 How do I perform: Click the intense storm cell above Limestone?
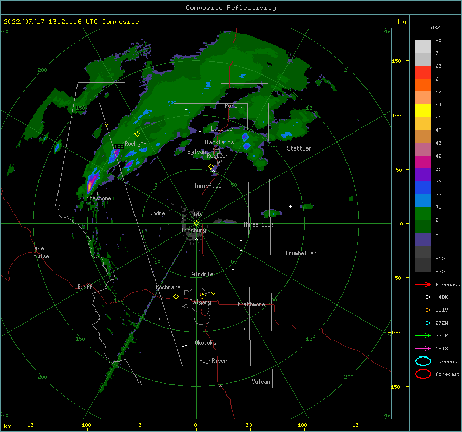(x=92, y=181)
